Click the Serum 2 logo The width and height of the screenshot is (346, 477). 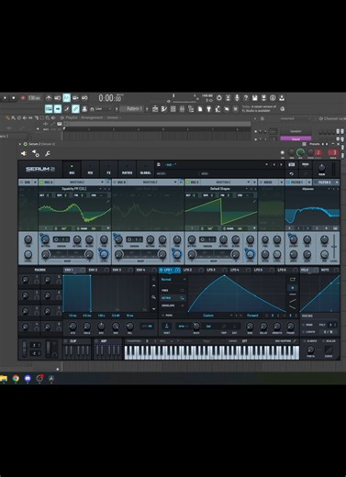(x=40, y=169)
